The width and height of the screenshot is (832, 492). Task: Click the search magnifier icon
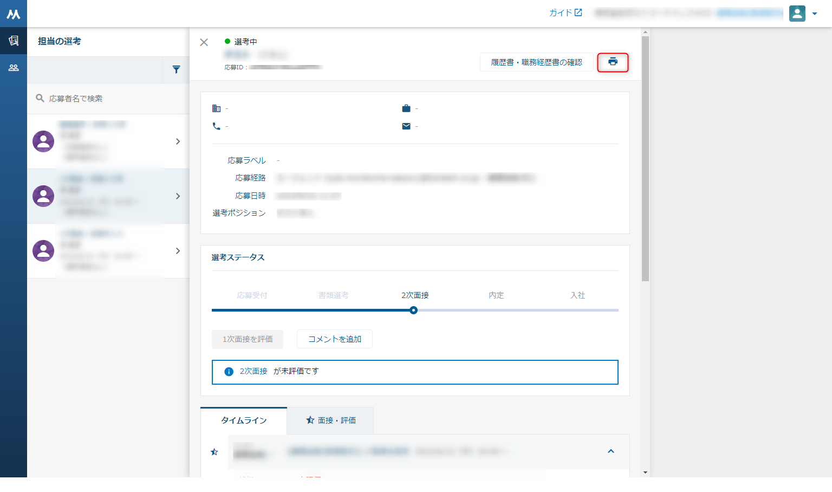[x=40, y=98]
